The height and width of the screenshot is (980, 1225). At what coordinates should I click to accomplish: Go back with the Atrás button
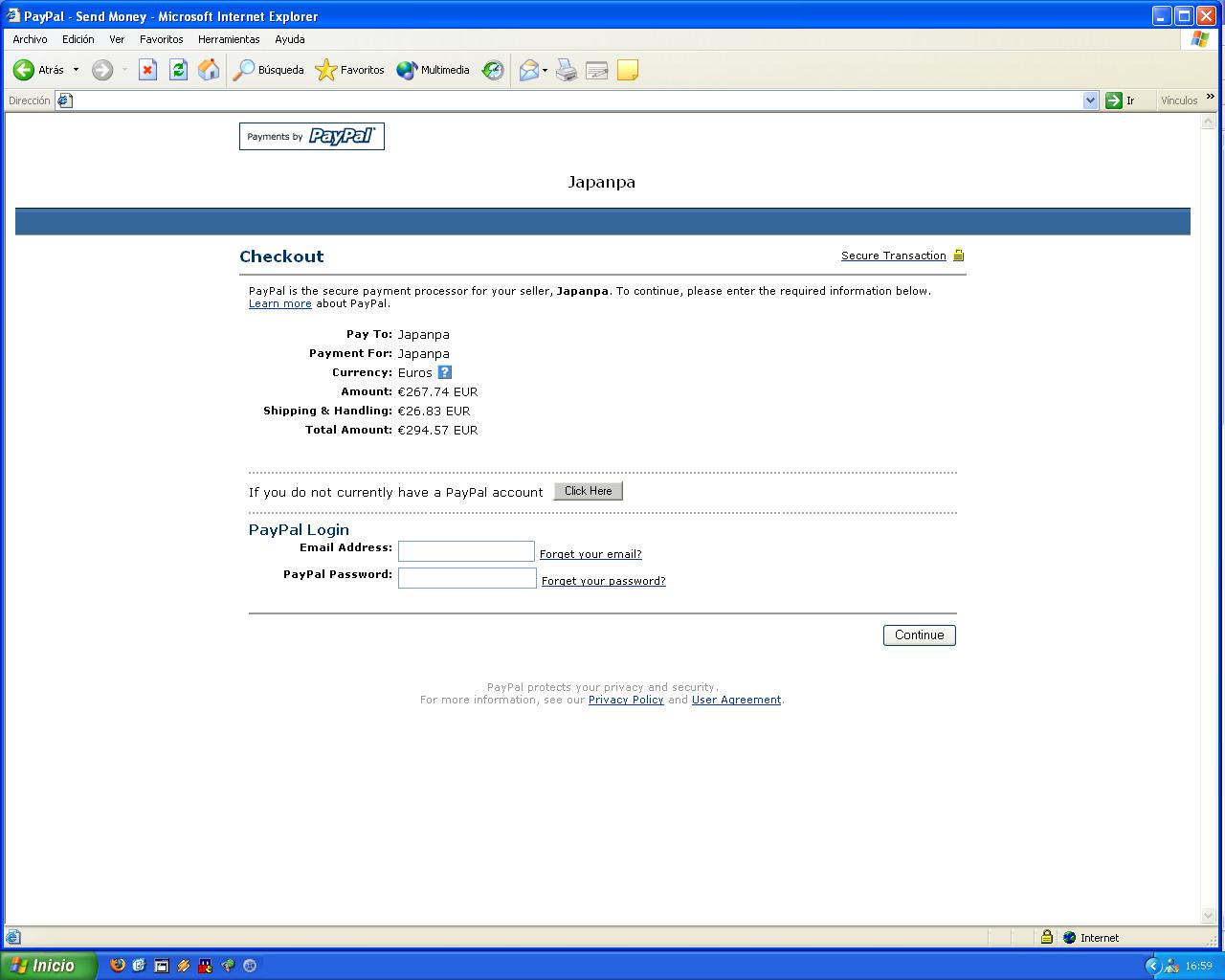pyautogui.click(x=38, y=70)
